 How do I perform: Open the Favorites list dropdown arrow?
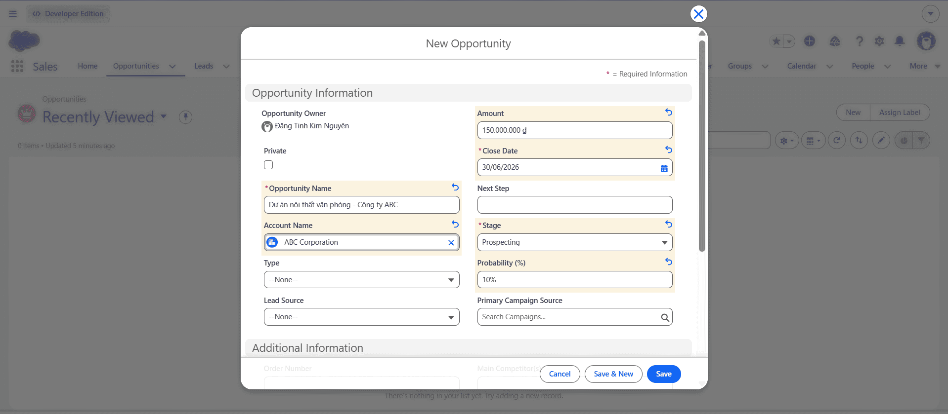click(x=789, y=41)
